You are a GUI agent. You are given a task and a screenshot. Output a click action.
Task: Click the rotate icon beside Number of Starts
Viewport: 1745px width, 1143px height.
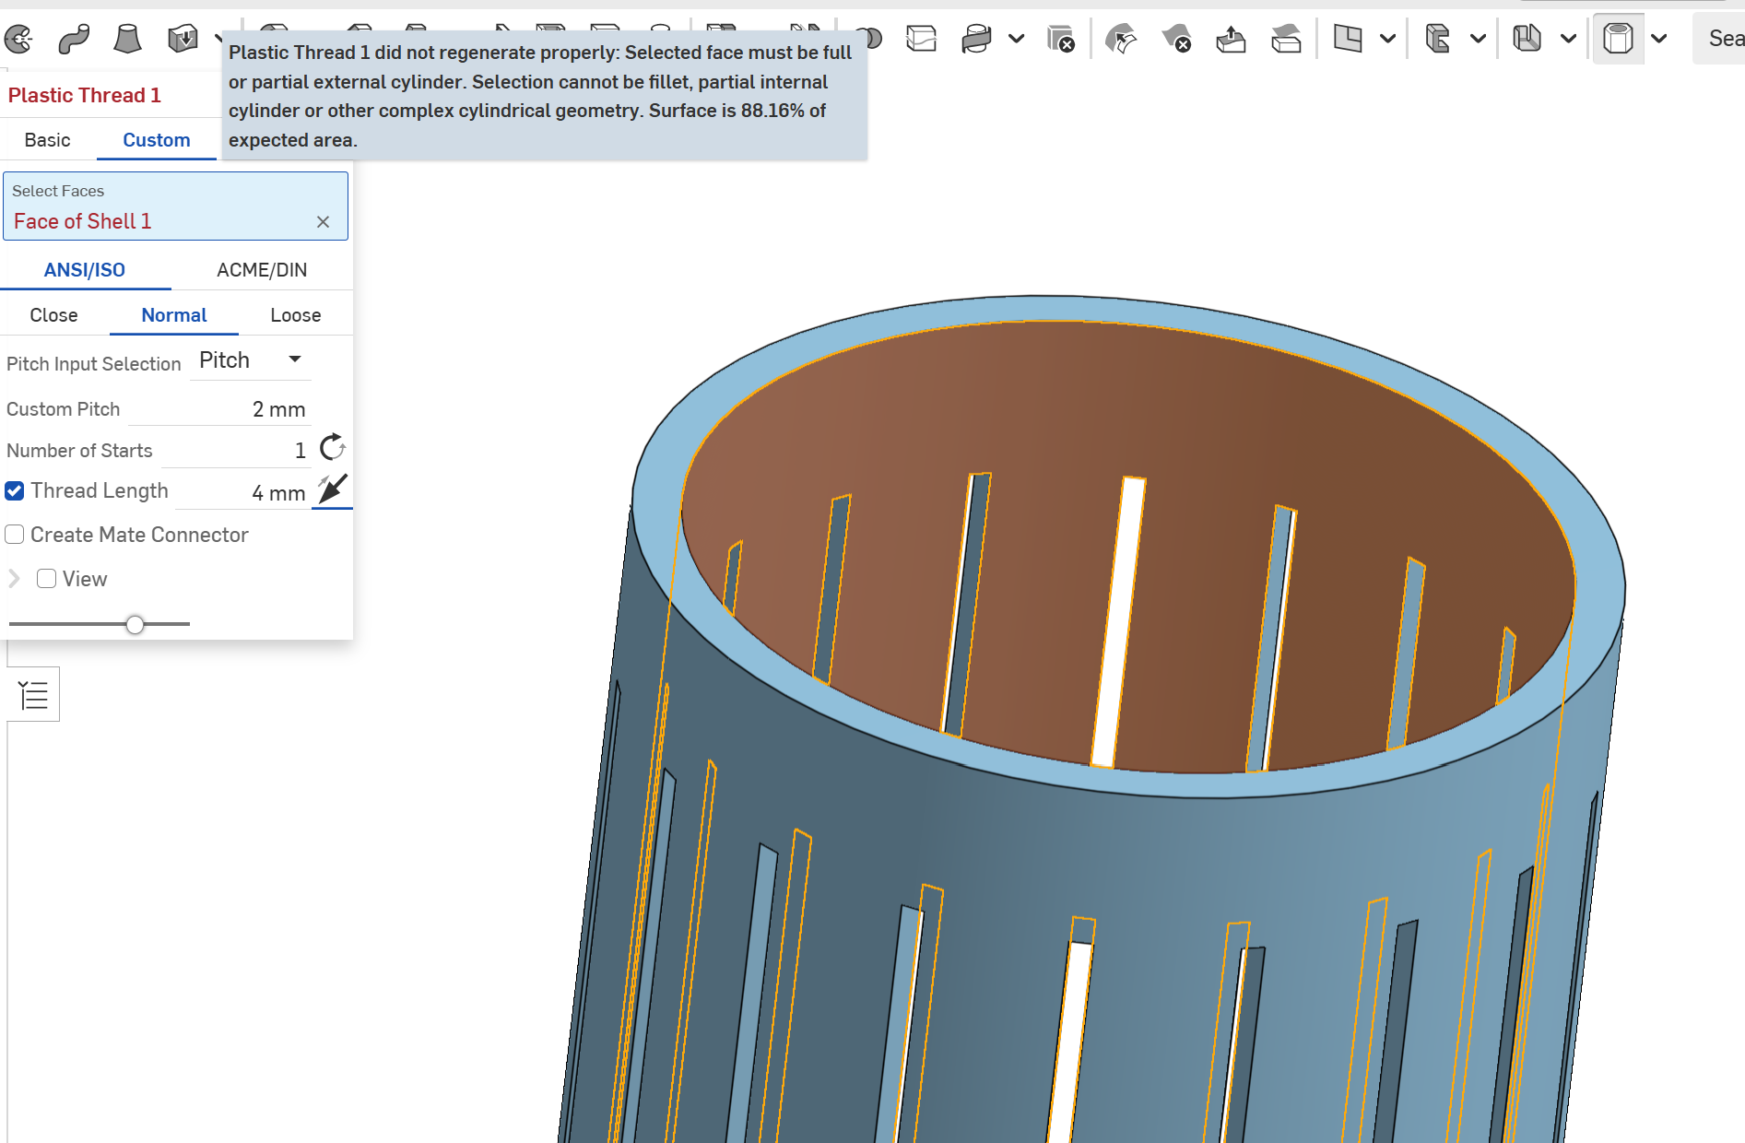332,448
